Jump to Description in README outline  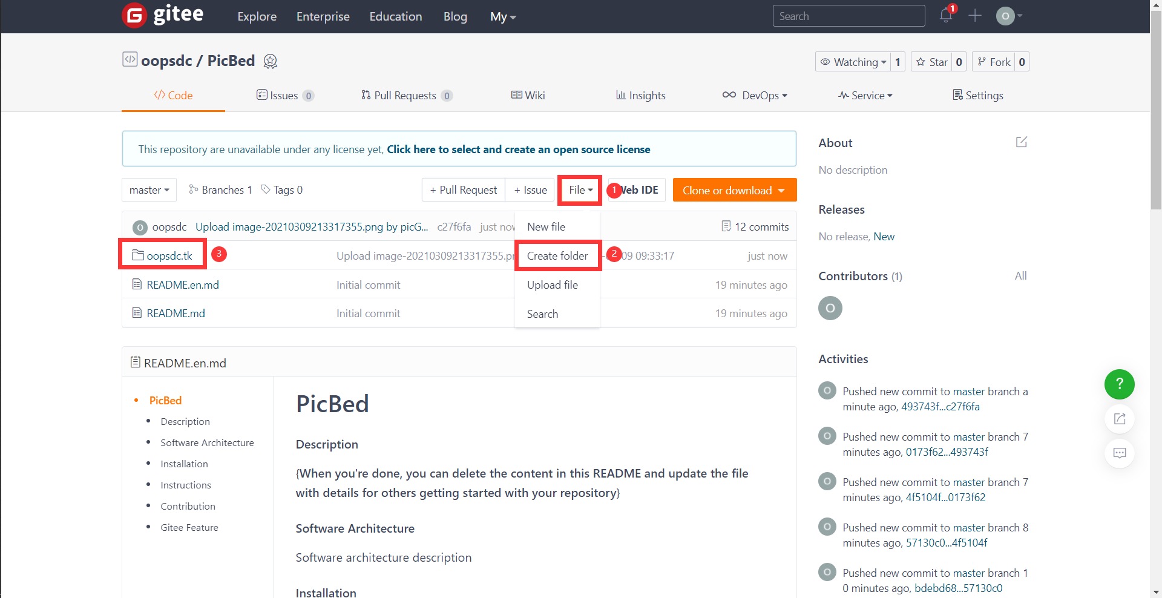click(185, 421)
